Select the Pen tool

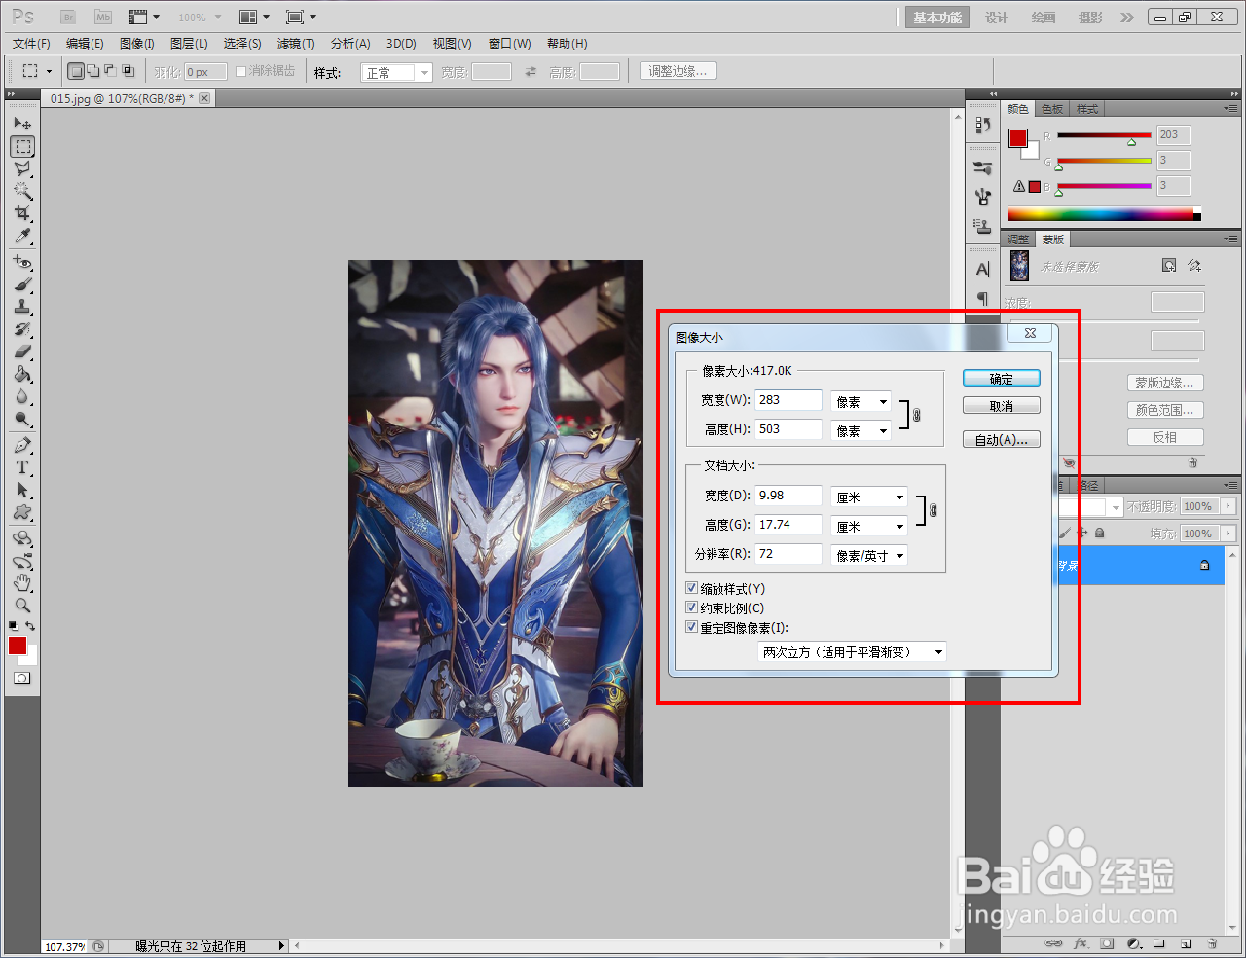(22, 446)
